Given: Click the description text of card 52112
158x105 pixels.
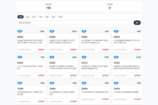Looking at the screenshot, I should click(95, 67).
